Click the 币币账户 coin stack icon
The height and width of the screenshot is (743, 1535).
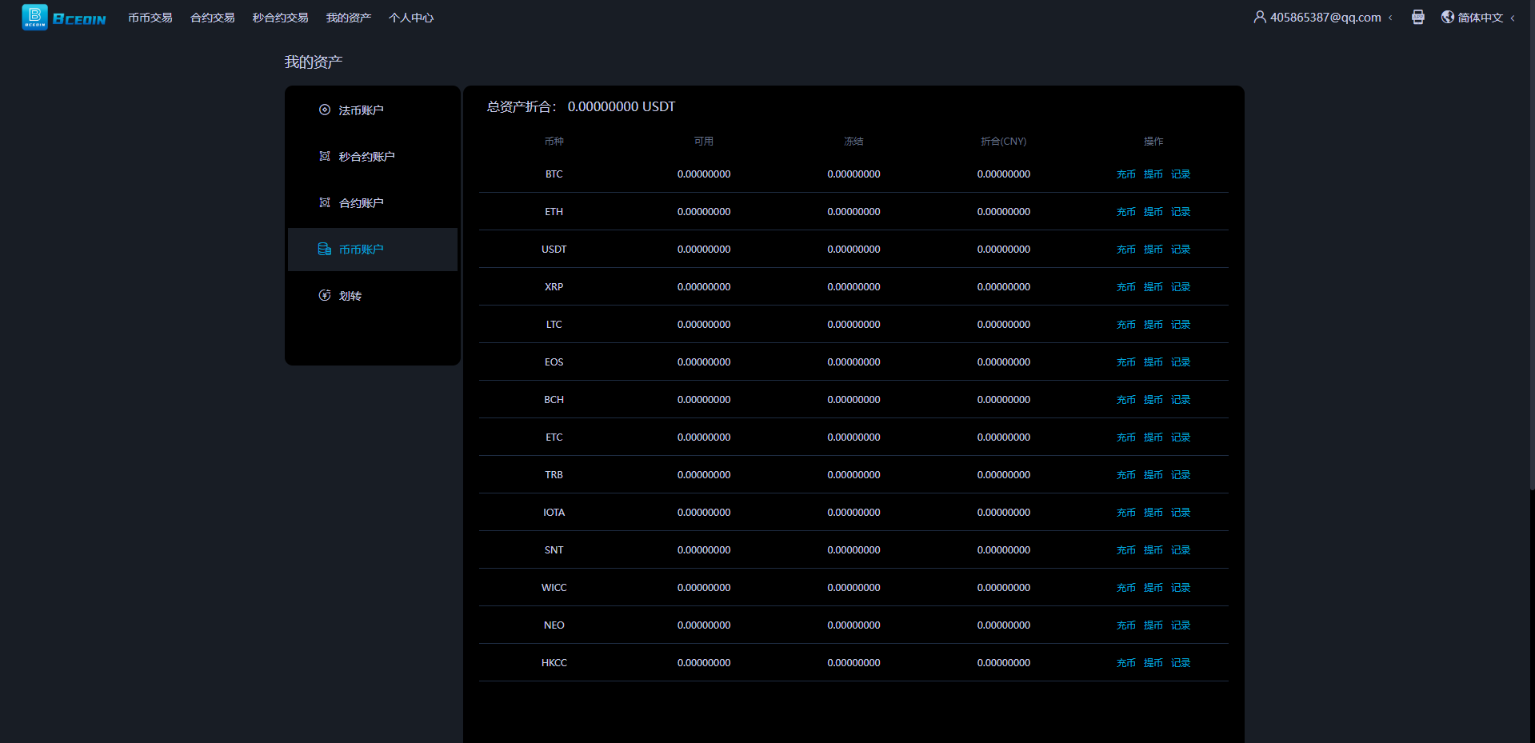pyautogui.click(x=325, y=250)
